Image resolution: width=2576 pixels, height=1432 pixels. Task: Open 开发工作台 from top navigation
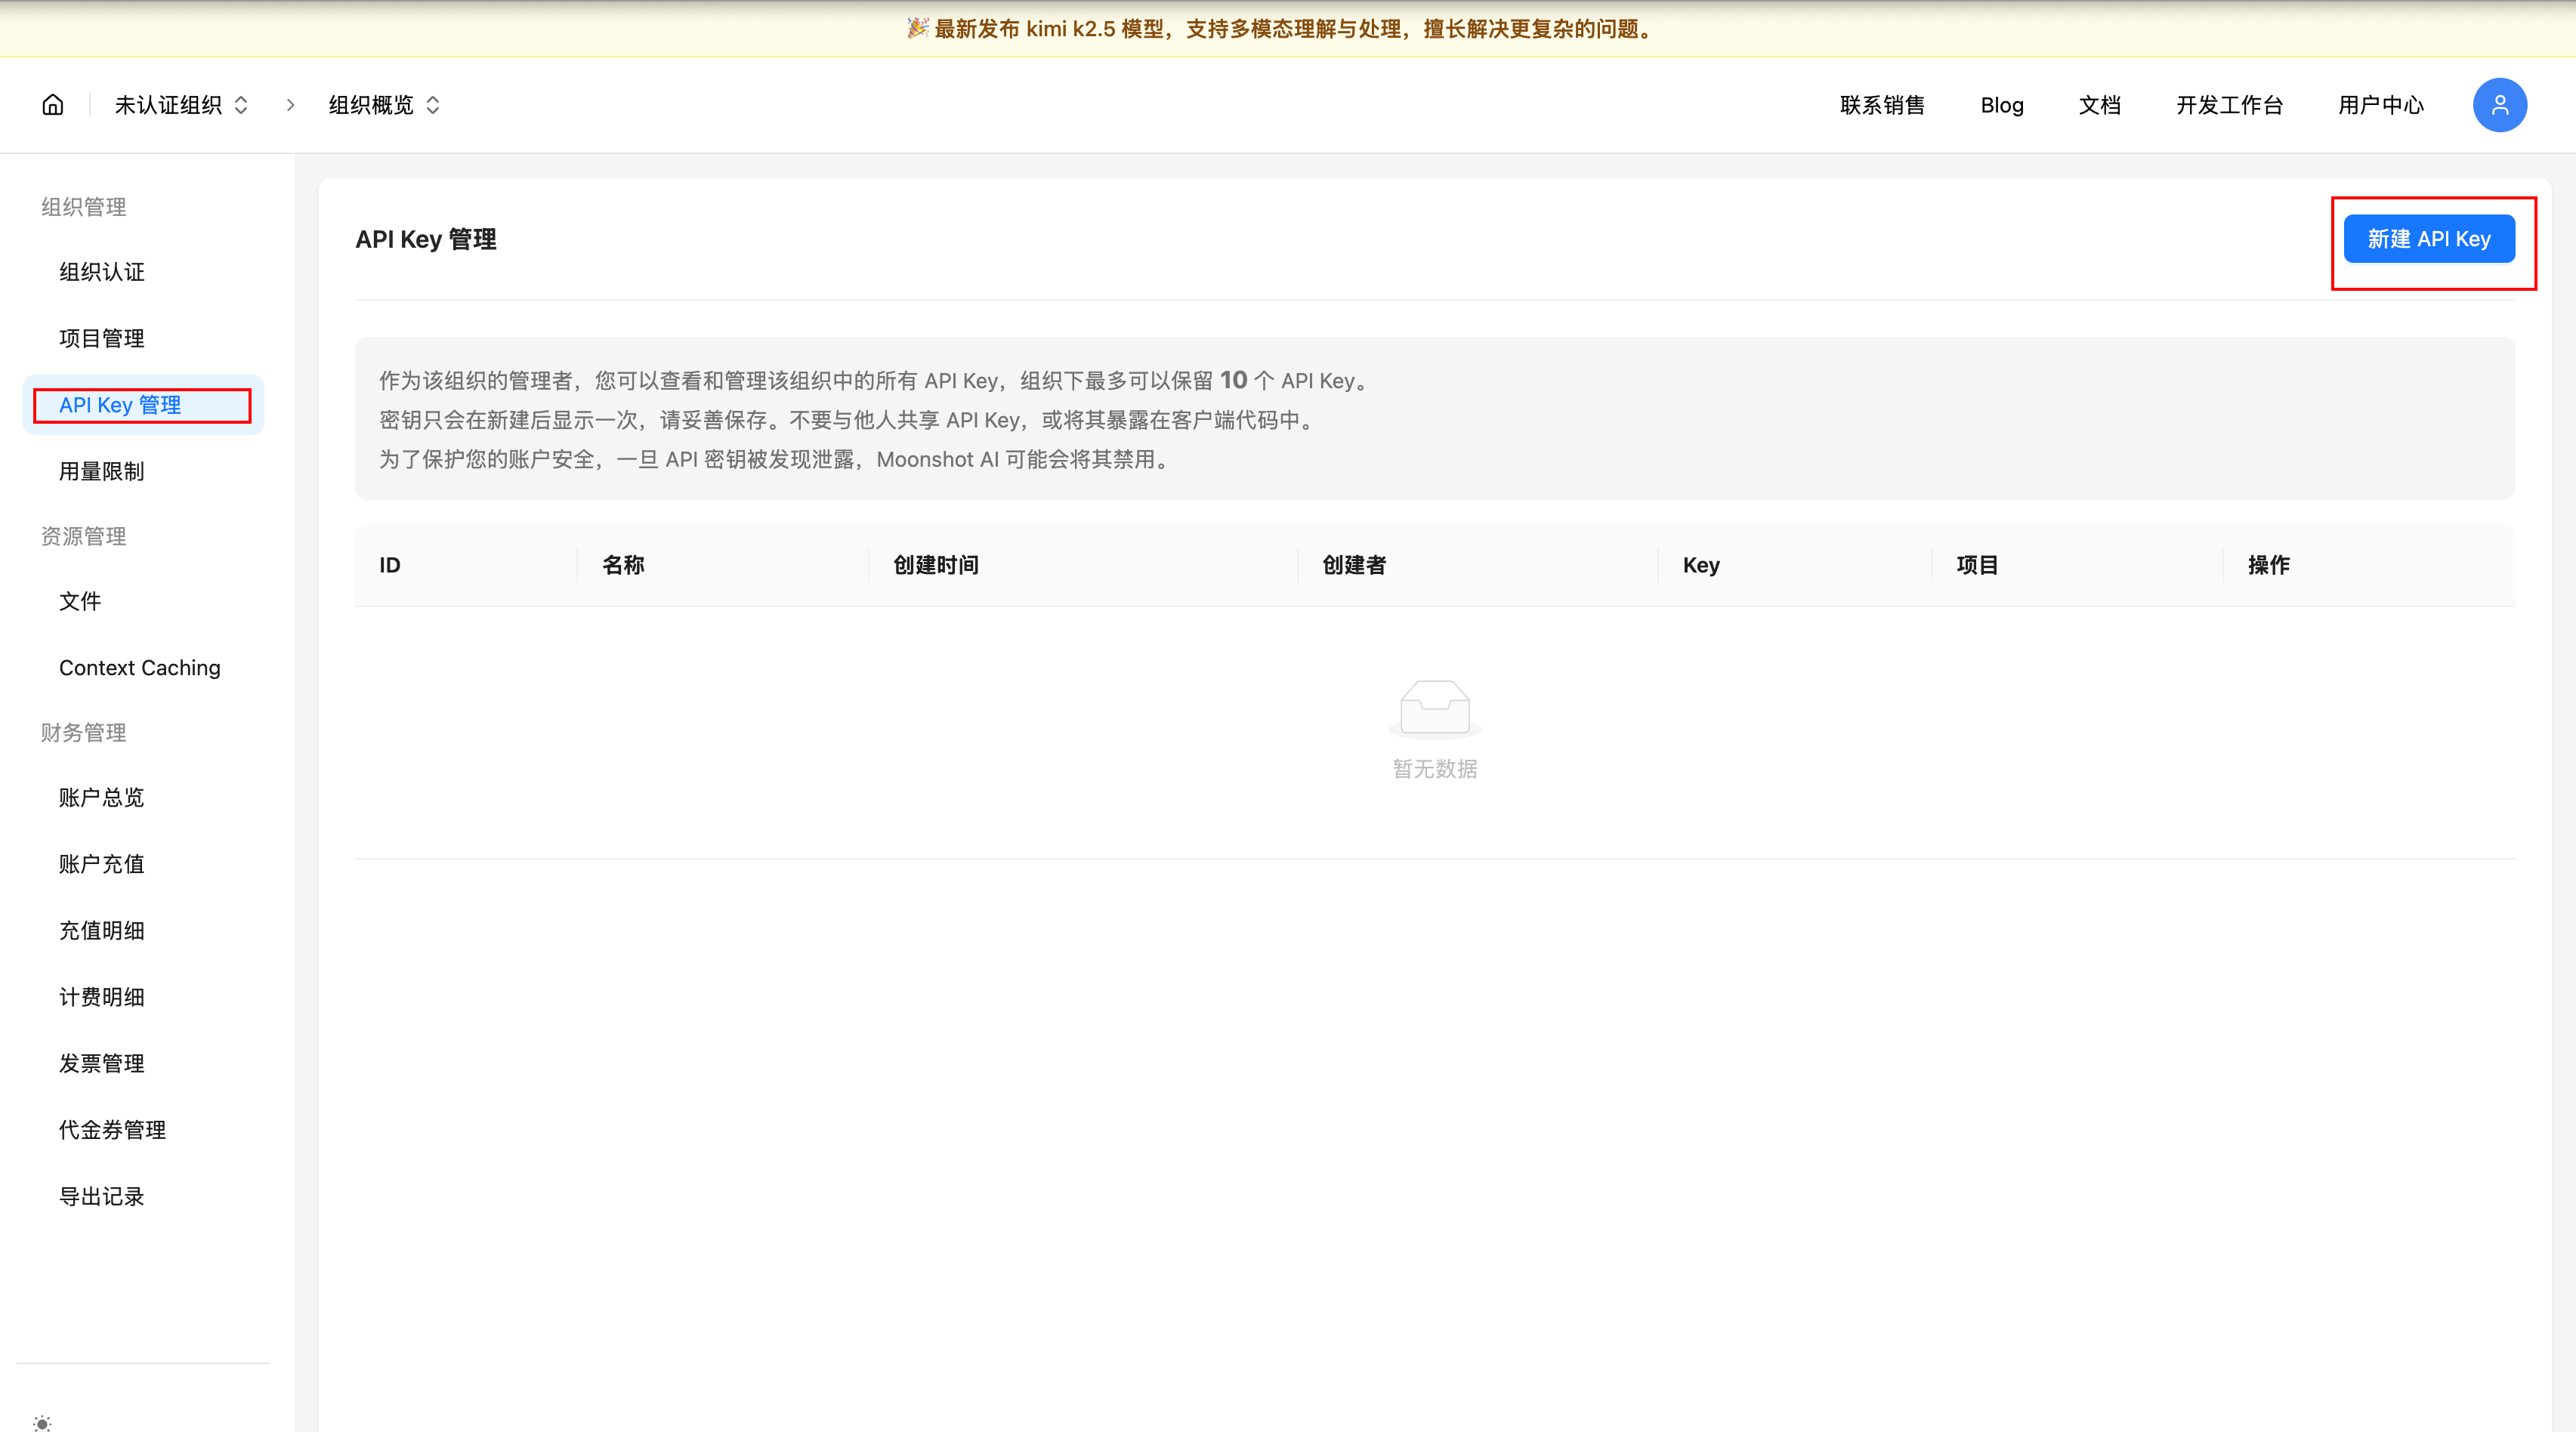tap(2229, 105)
